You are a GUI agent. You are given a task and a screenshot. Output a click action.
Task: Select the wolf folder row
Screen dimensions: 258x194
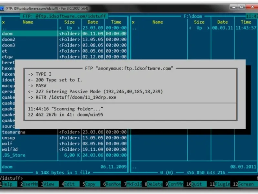click(x=64, y=144)
